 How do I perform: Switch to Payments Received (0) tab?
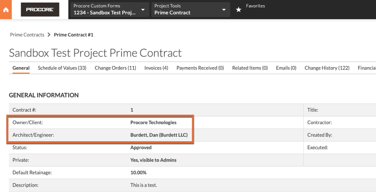pos(200,68)
